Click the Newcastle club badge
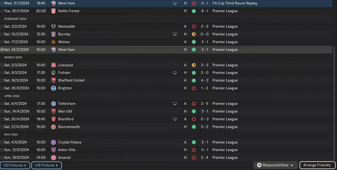Screen dimensions: 337x170 [x=53, y=27]
